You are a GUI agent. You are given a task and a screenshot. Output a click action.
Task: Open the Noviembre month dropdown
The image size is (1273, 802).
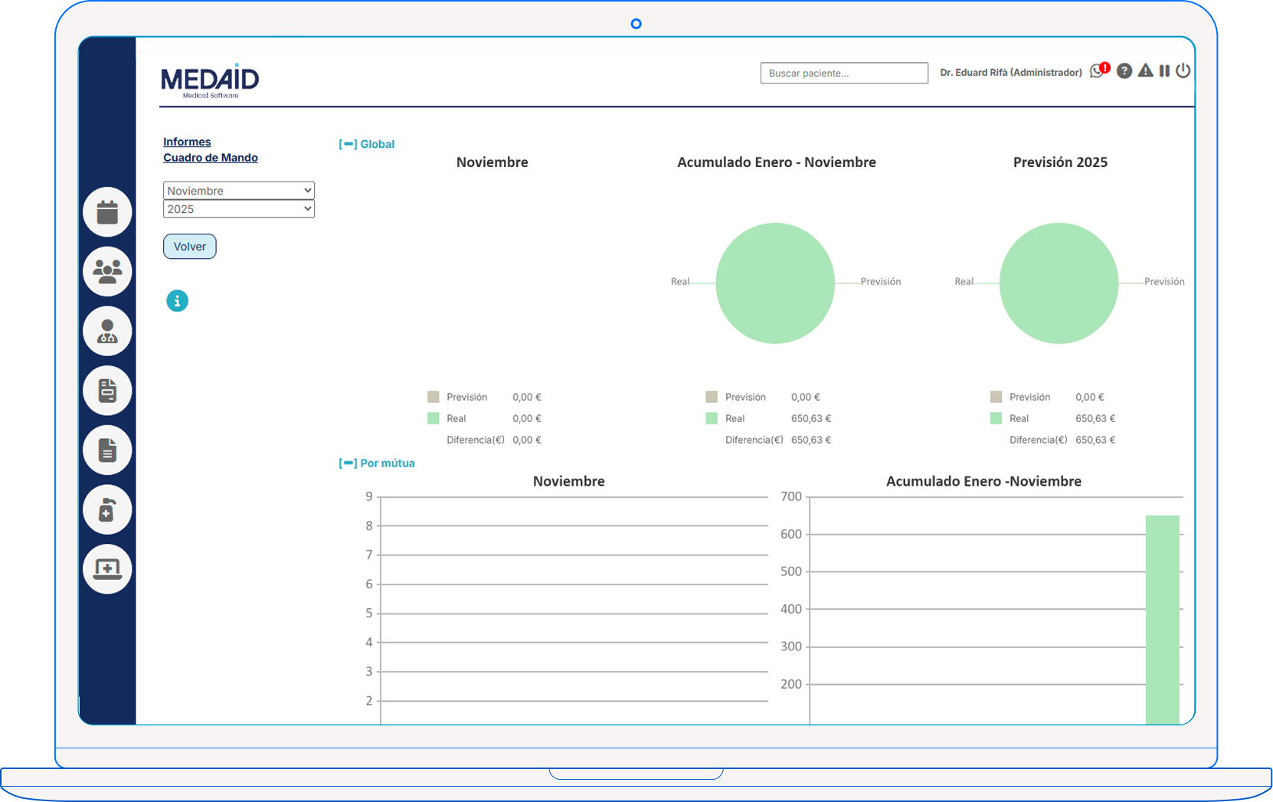point(239,191)
